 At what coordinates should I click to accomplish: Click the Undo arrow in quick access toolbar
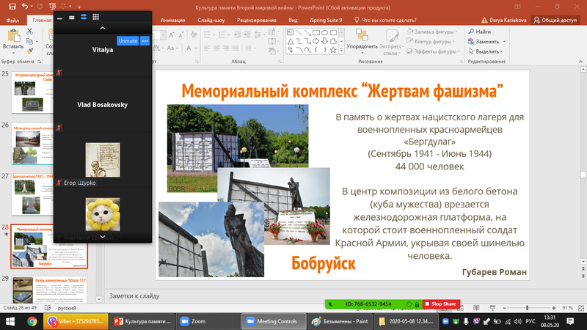(x=25, y=7)
